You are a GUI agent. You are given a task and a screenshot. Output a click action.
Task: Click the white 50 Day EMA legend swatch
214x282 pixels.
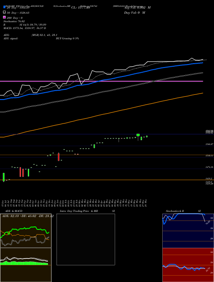4,12
